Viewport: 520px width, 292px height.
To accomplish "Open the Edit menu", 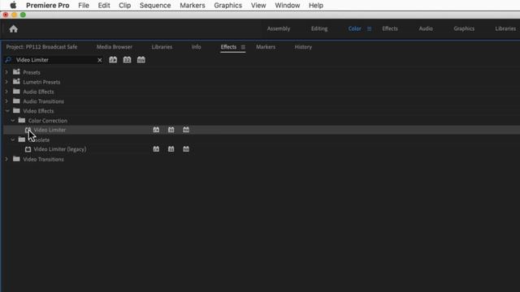I will coord(104,6).
